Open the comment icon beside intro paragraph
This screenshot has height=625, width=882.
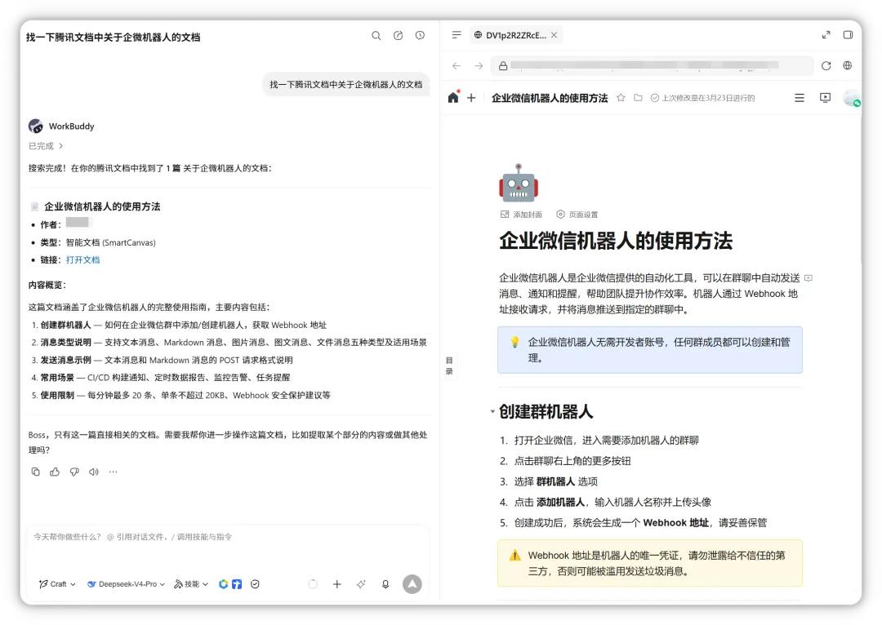(x=808, y=277)
